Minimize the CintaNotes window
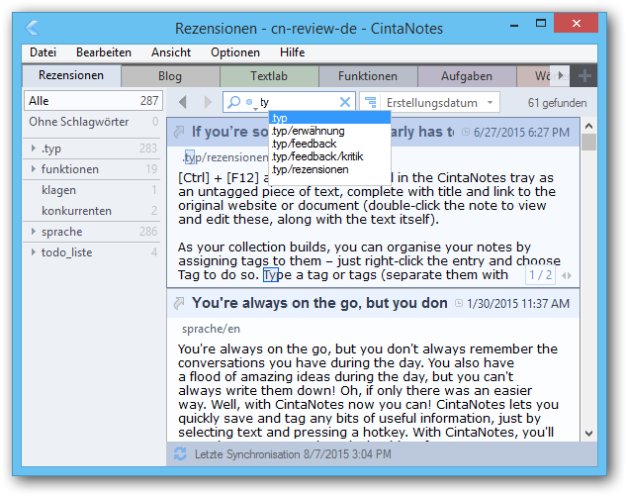The width and height of the screenshot is (627, 496). point(514,25)
